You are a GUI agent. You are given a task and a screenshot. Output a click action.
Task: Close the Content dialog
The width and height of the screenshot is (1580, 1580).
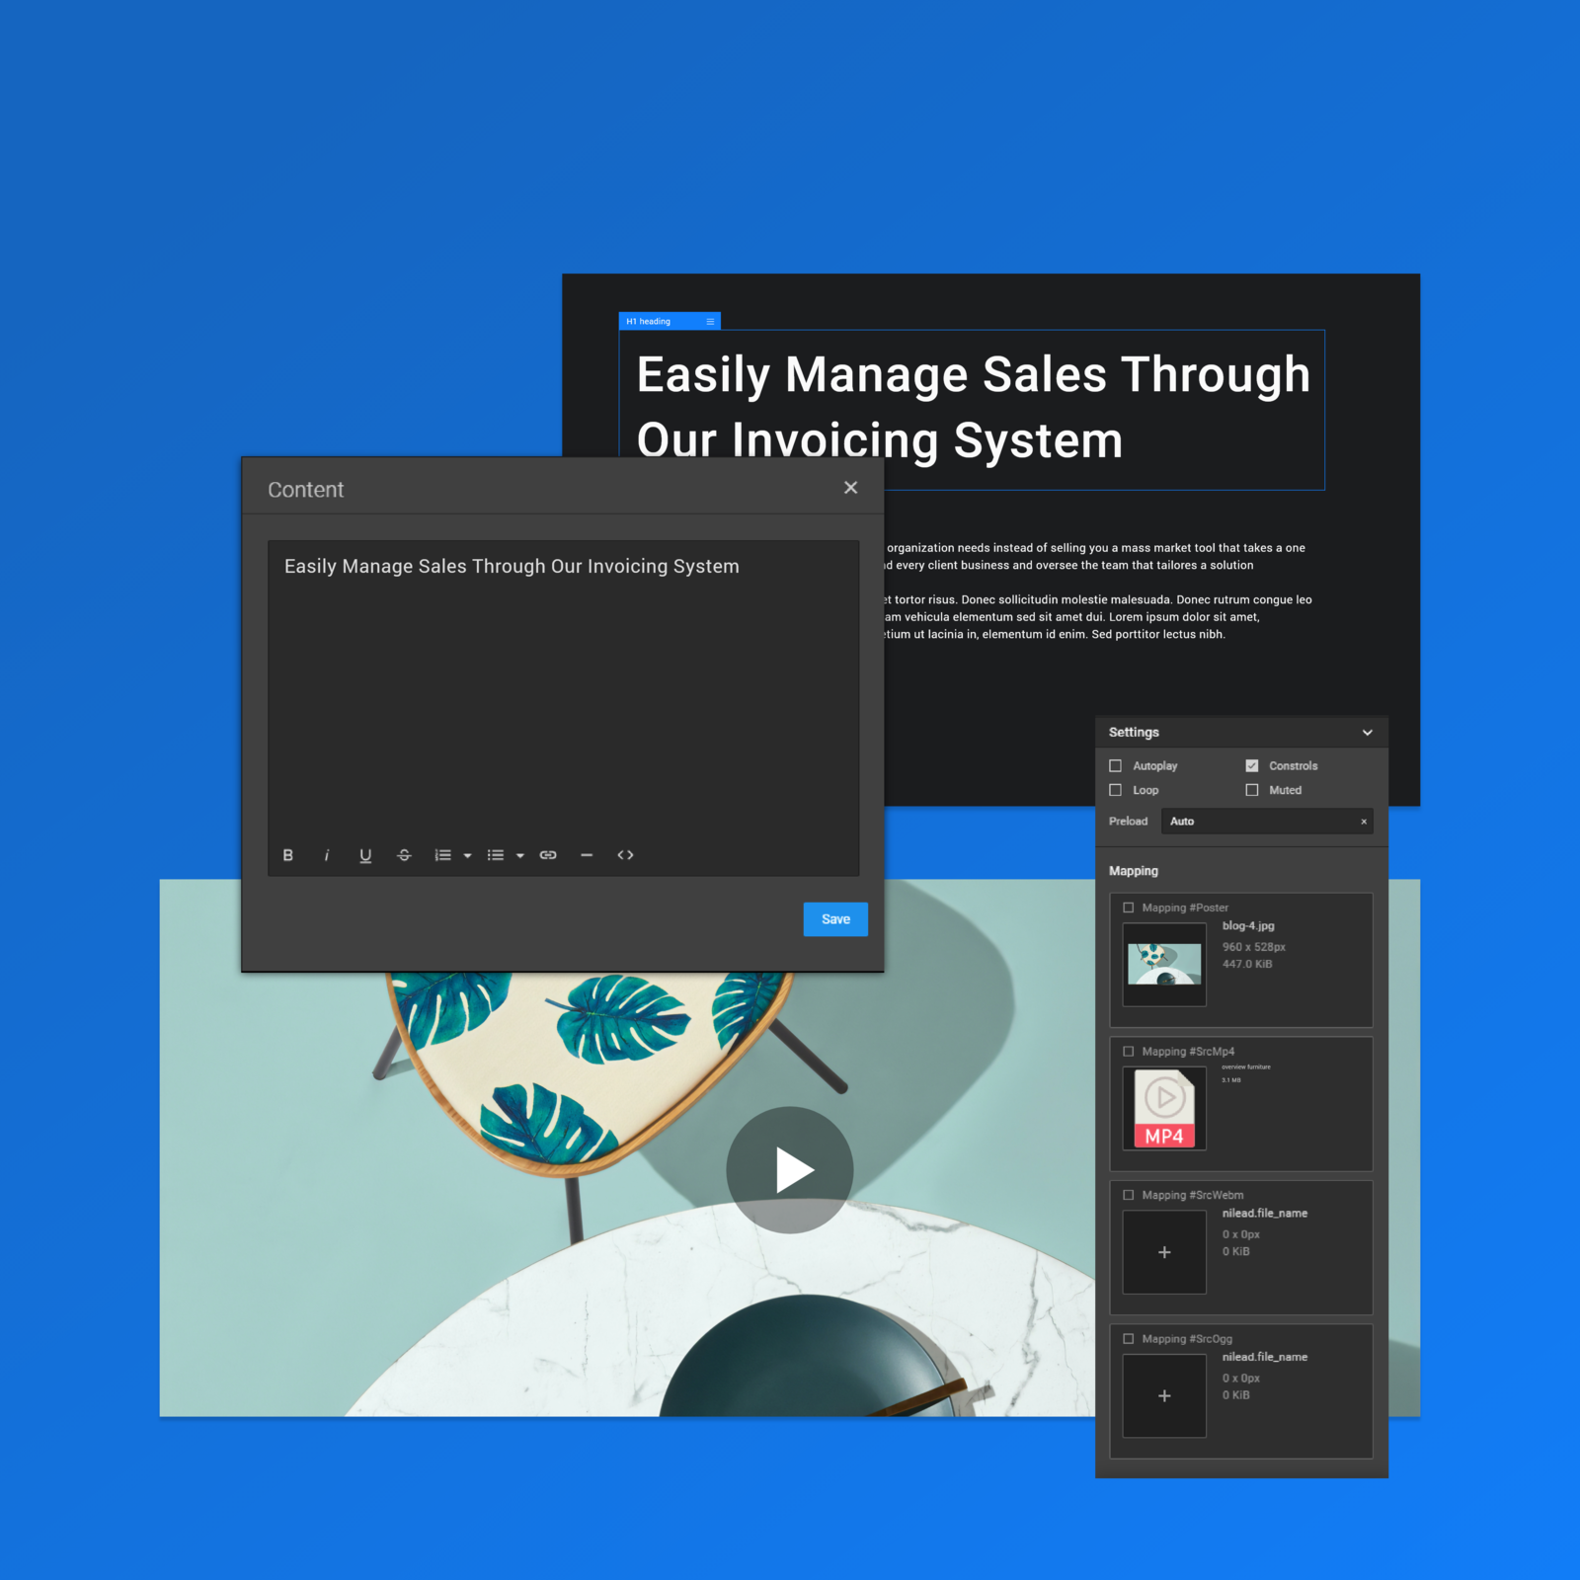(851, 488)
